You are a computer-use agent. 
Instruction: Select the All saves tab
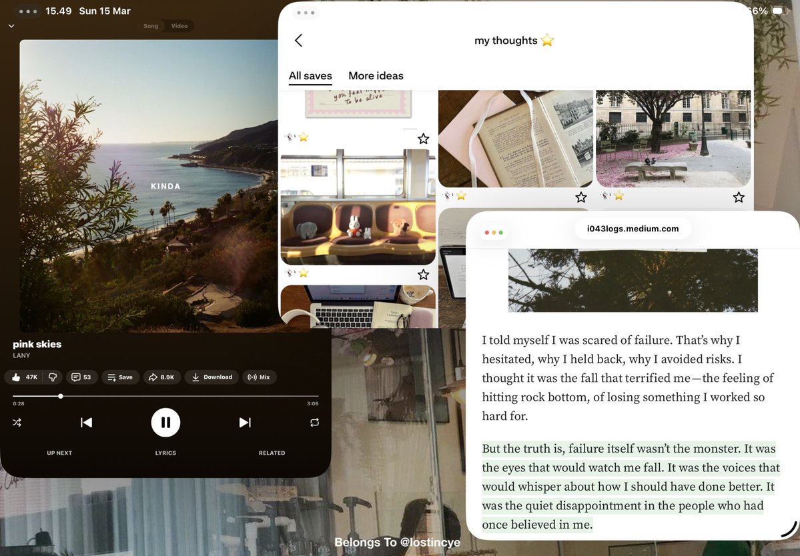click(310, 76)
